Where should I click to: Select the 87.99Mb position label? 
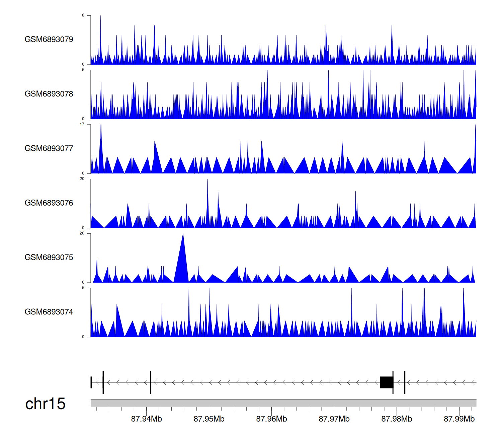pos(459,419)
